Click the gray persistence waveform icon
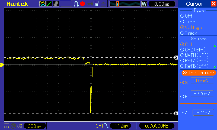 [56, 4]
